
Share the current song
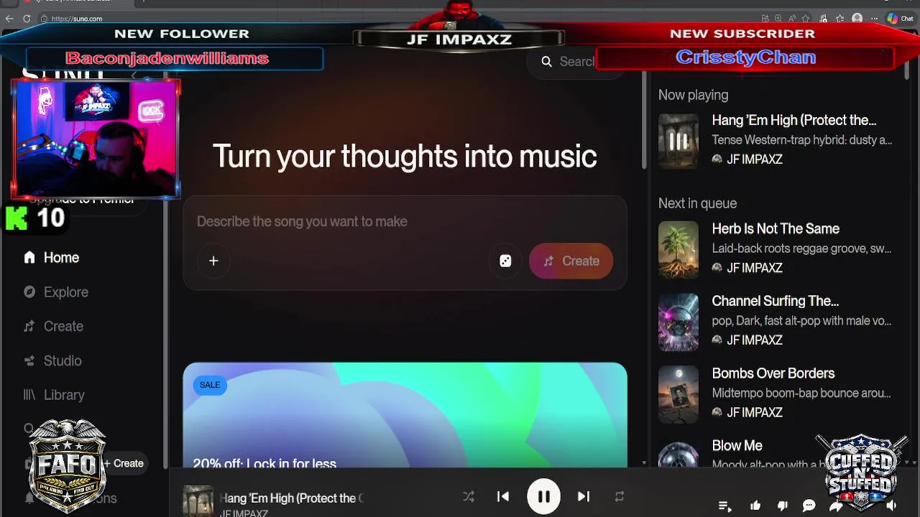[836, 506]
